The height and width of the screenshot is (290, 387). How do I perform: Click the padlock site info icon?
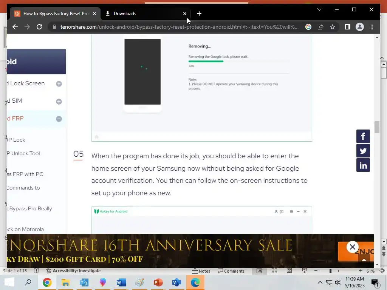coord(54,27)
